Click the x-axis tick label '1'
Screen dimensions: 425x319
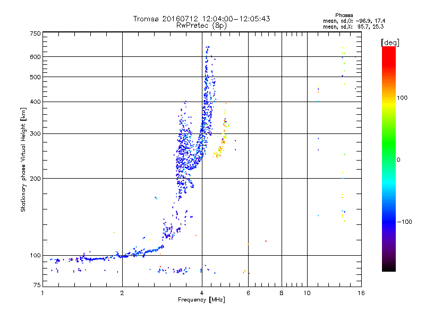[42, 293]
